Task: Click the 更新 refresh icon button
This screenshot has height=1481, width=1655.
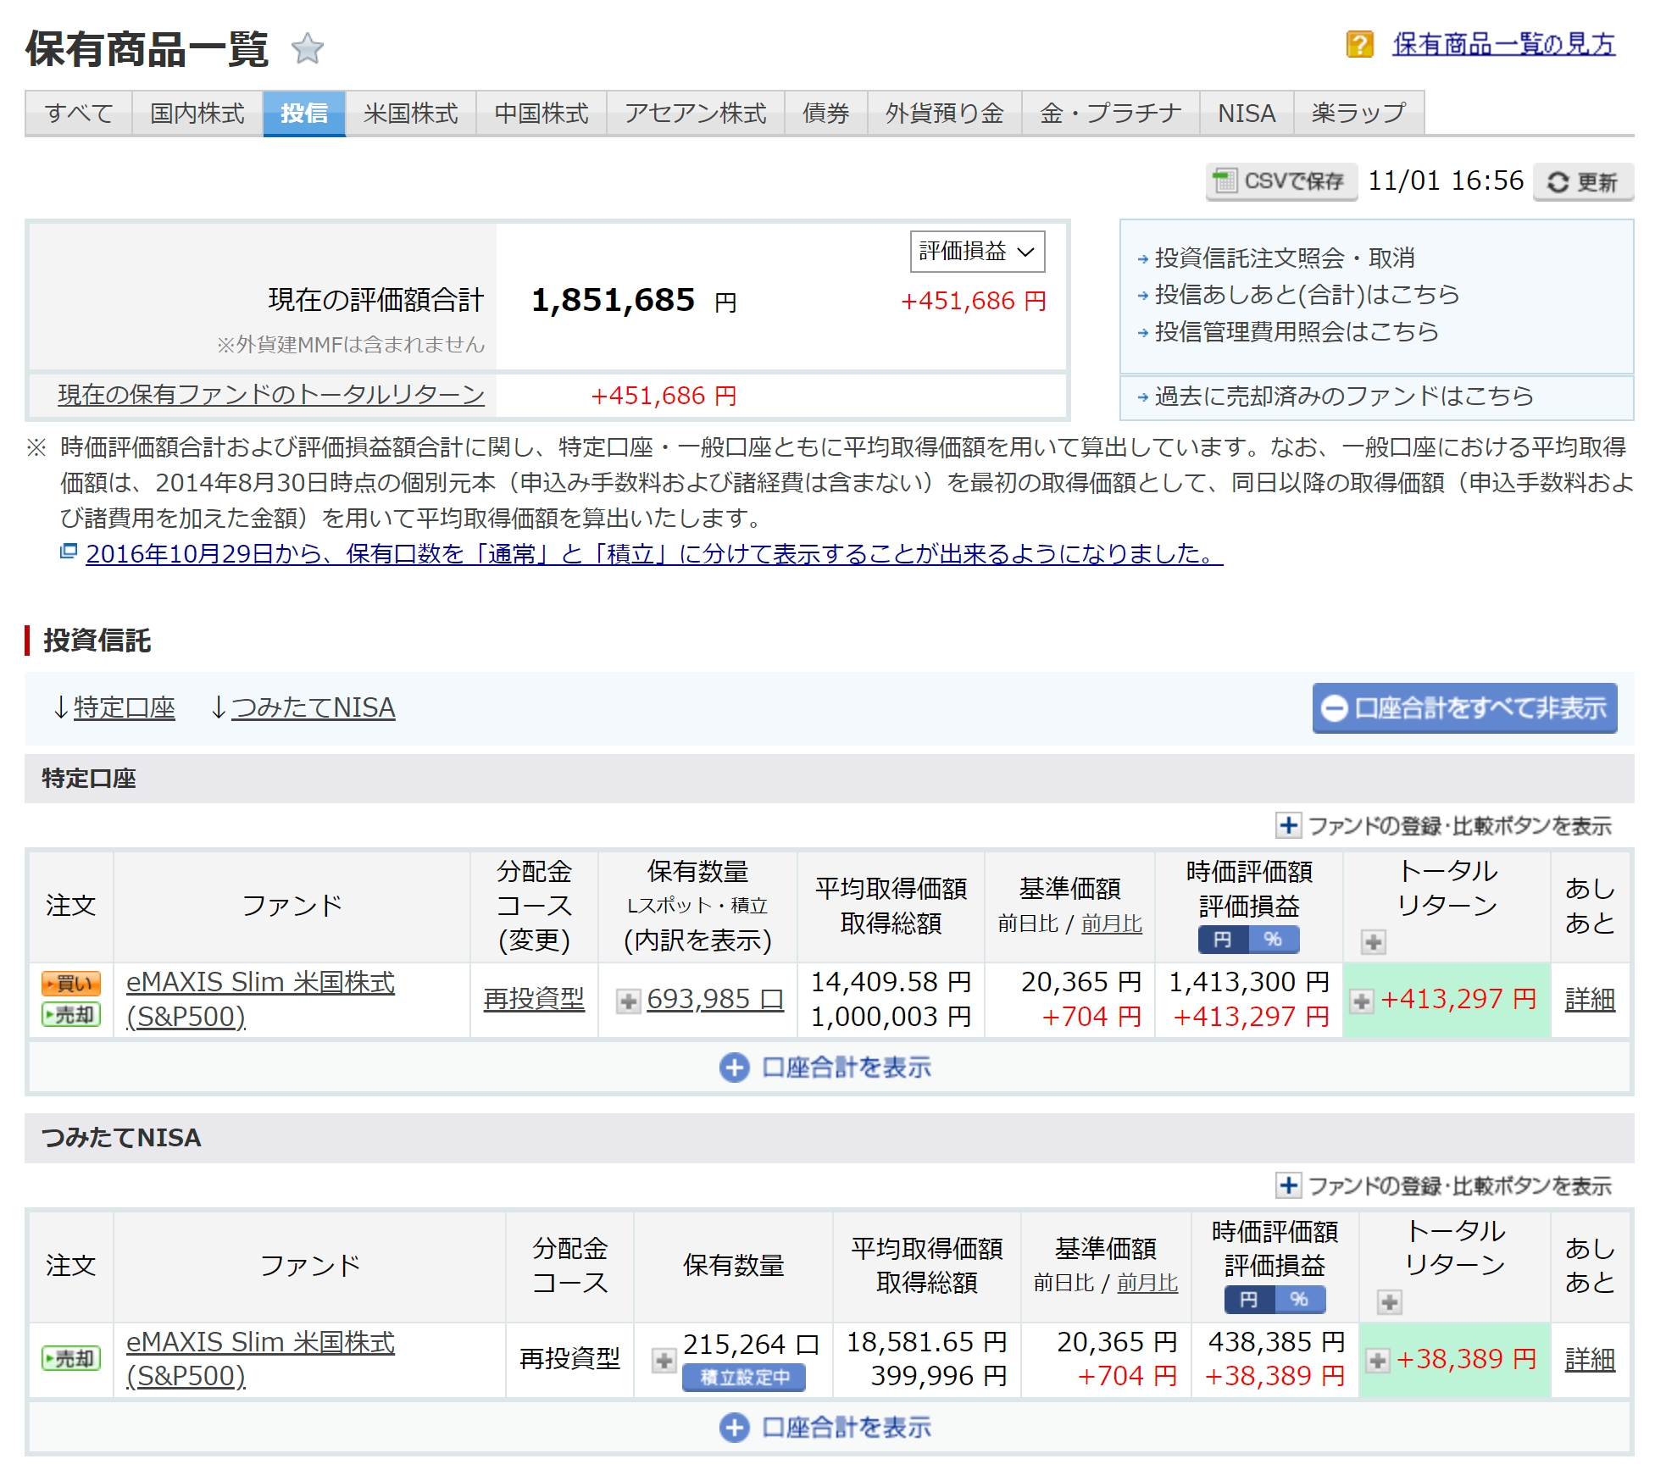Action: point(1582,182)
